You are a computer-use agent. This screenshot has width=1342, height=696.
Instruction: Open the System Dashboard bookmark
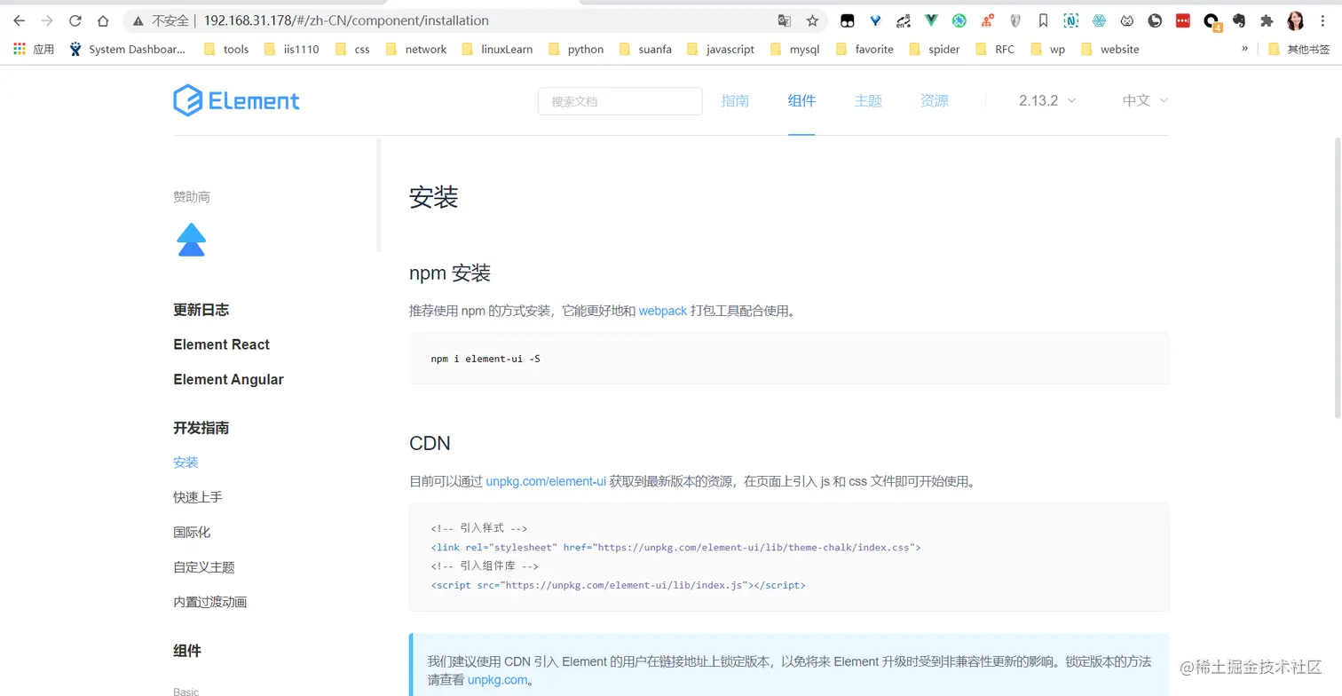click(x=128, y=49)
